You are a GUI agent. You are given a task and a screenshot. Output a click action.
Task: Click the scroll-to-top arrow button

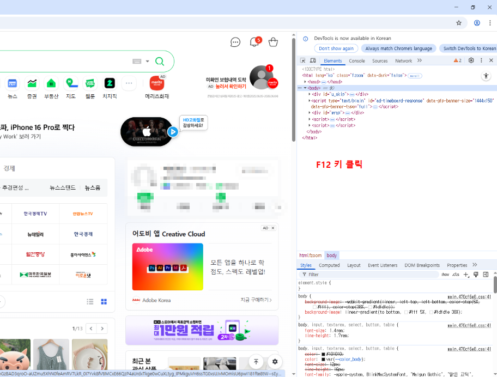pos(256,362)
